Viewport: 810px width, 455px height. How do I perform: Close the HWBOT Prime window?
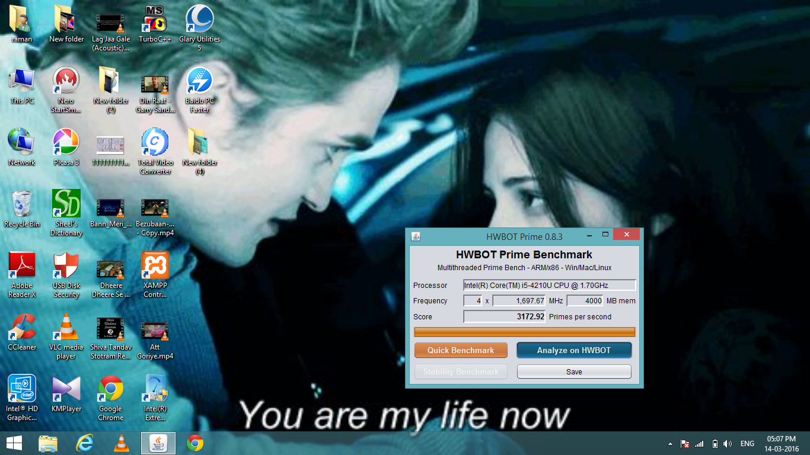pos(627,235)
